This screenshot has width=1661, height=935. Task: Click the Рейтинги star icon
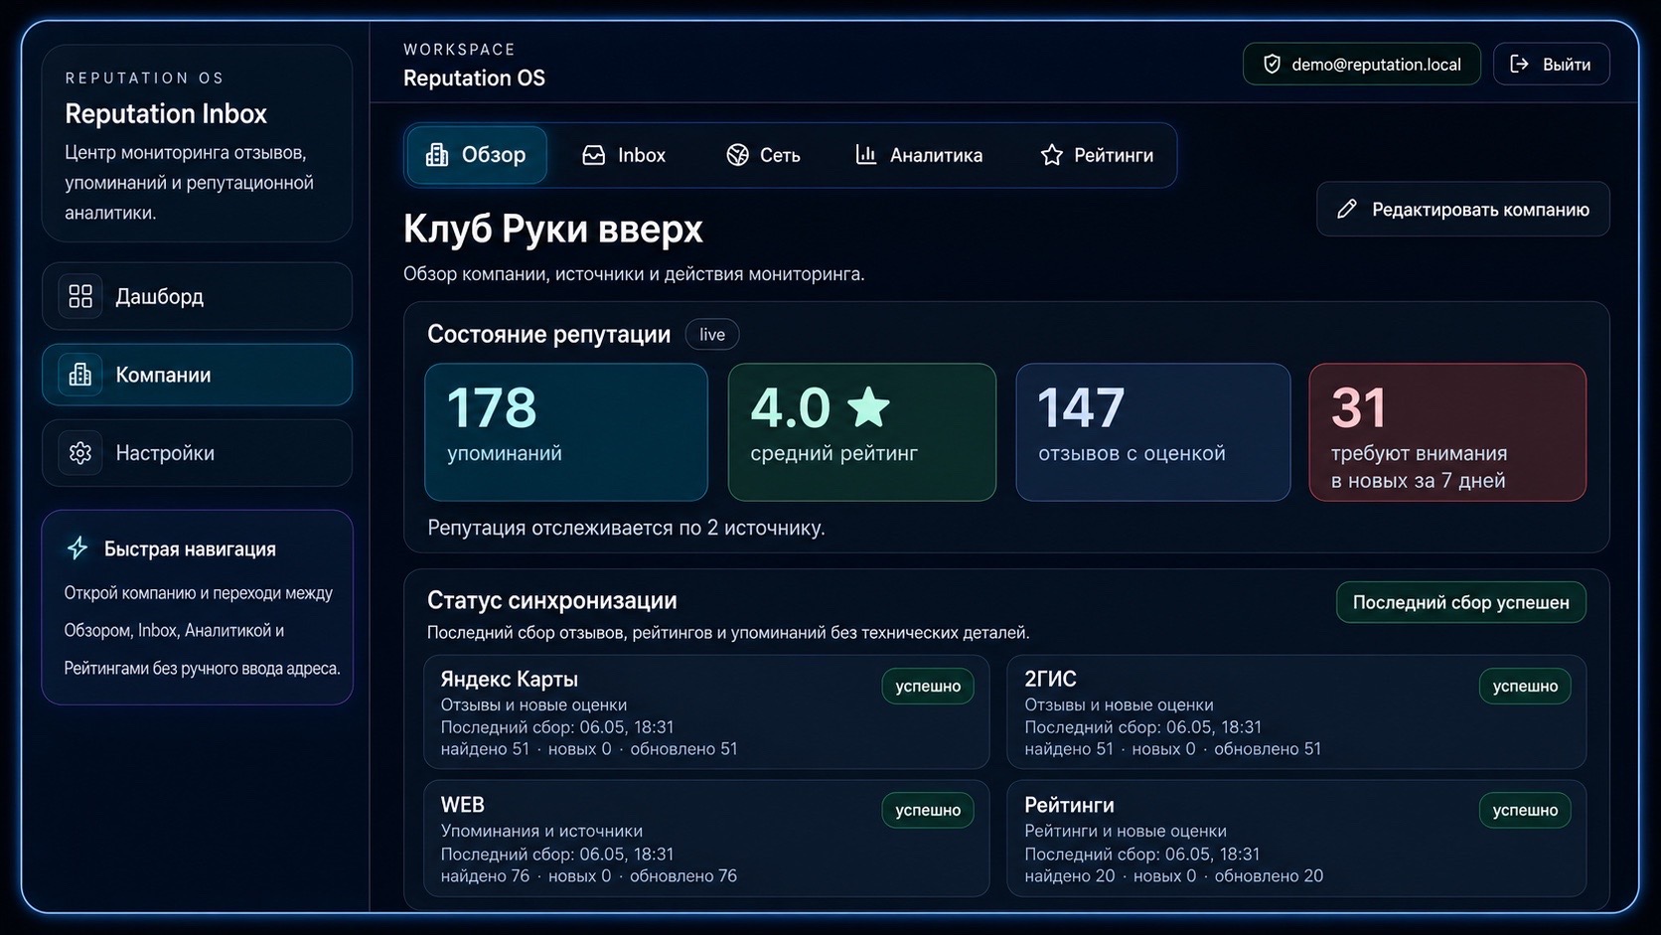(x=1052, y=155)
